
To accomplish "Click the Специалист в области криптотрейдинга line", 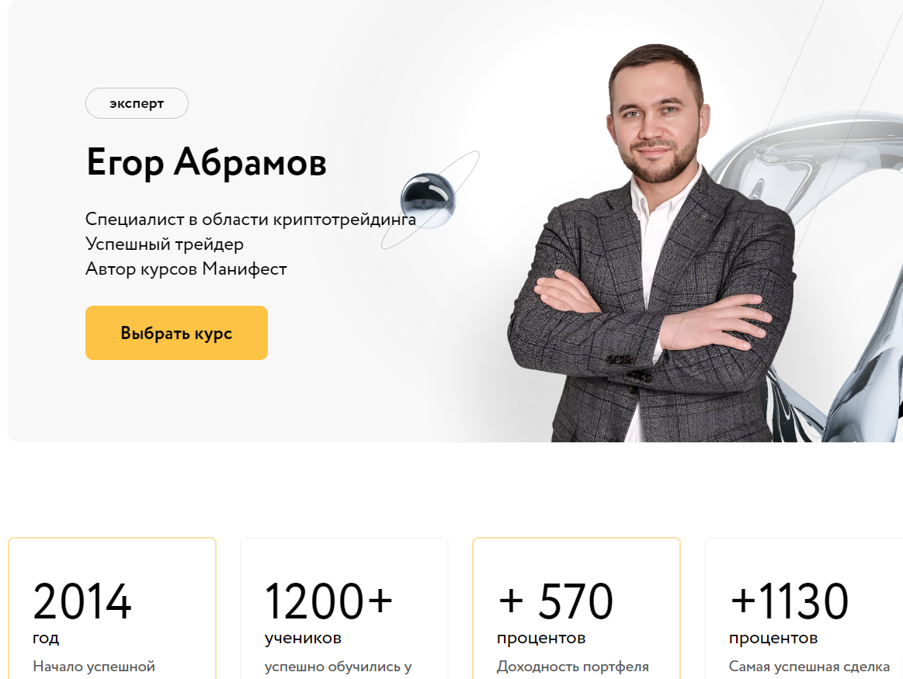I will pyautogui.click(x=251, y=220).
